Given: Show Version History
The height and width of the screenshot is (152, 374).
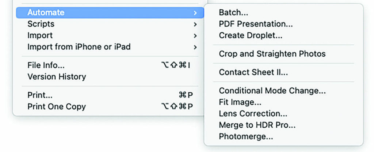Looking at the screenshot, I should click(57, 77).
